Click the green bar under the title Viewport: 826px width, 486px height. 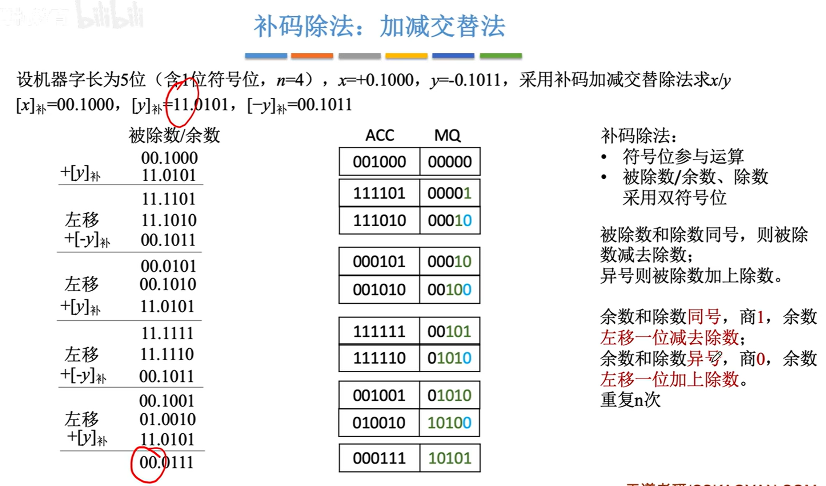click(x=501, y=56)
